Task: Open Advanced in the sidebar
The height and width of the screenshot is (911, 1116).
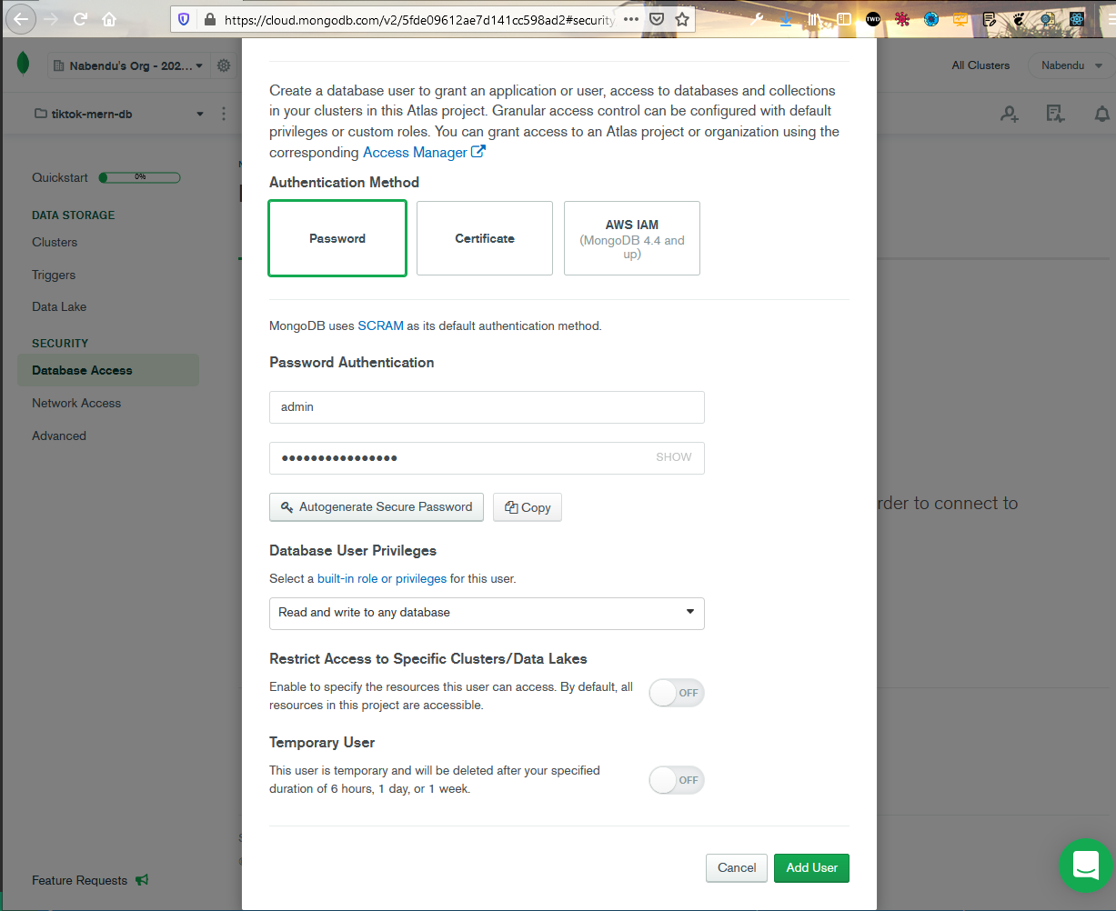Action: pos(59,435)
